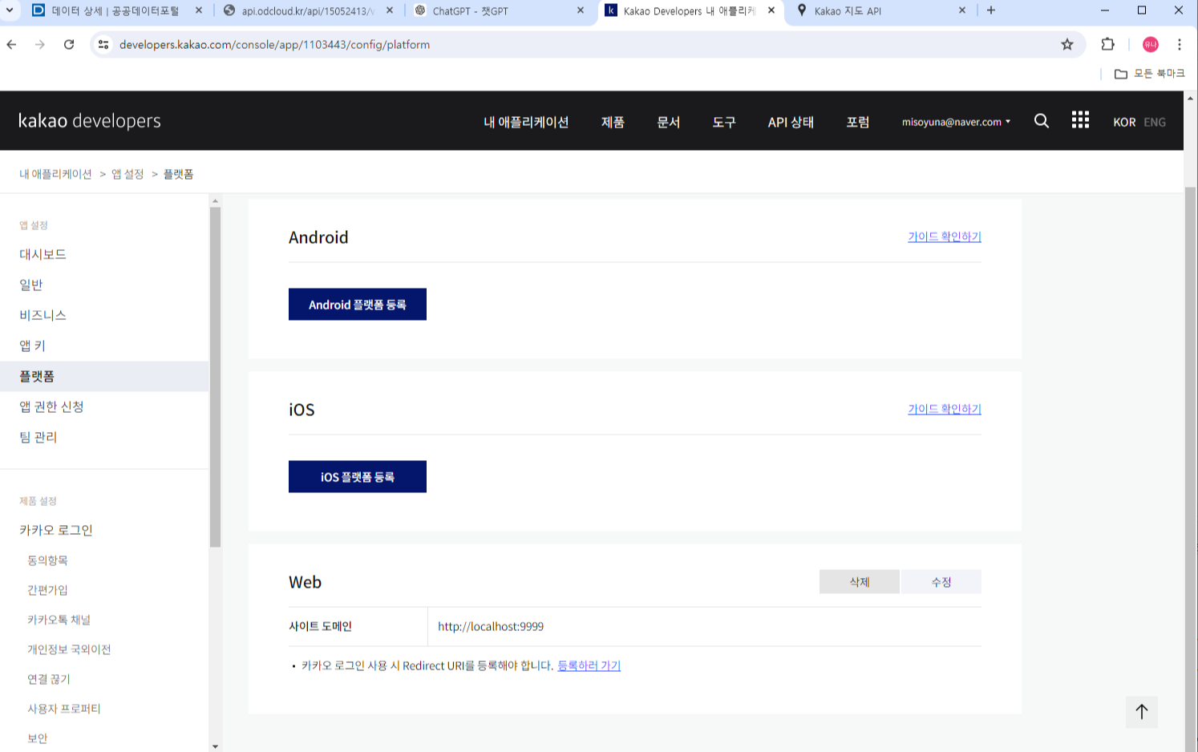Open 개인정보 국외이전 in the sidebar
1198x752 pixels.
(69, 649)
